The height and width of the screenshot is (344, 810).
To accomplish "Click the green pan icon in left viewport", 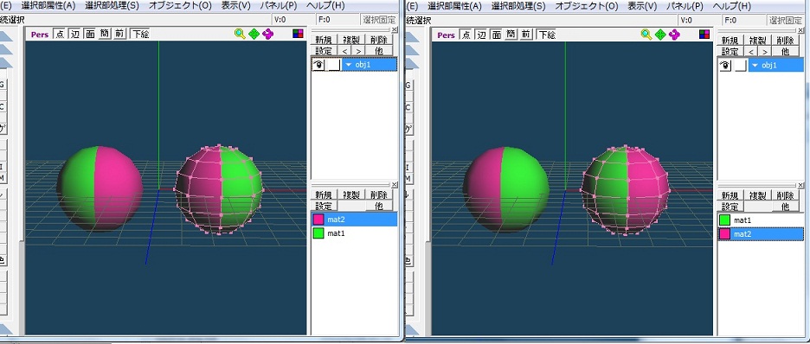I will [254, 34].
